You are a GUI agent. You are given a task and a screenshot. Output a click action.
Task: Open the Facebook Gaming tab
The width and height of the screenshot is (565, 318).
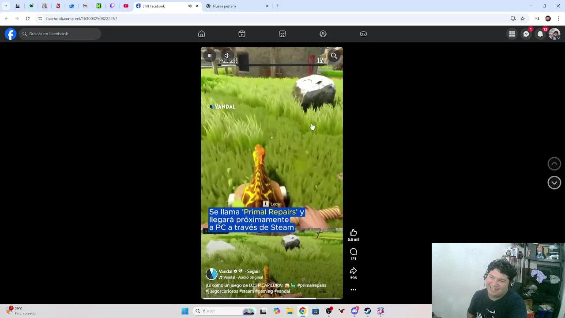pyautogui.click(x=363, y=34)
